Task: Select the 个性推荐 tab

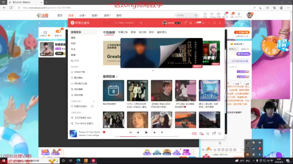Action: (109, 32)
